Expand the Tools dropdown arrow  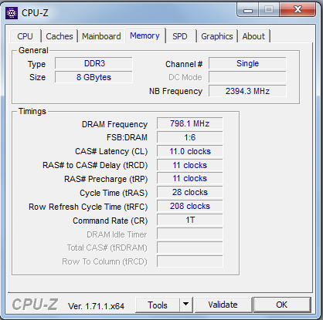(x=185, y=305)
